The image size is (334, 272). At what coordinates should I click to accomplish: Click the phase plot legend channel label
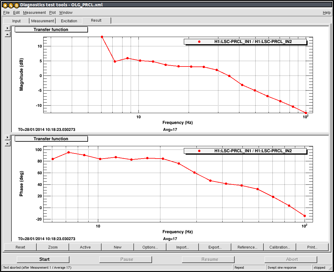coord(253,151)
